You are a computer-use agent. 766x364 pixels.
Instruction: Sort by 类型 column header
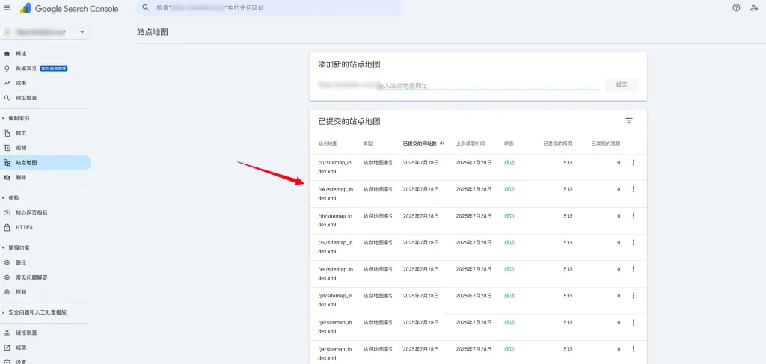tap(368, 144)
